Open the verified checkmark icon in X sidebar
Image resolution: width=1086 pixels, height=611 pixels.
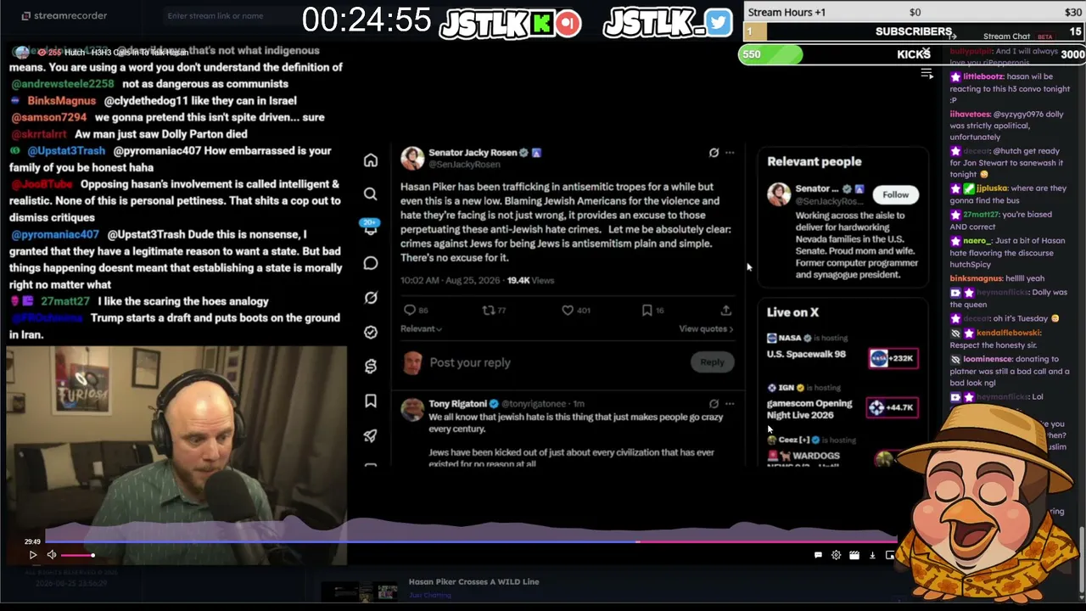pyautogui.click(x=371, y=332)
